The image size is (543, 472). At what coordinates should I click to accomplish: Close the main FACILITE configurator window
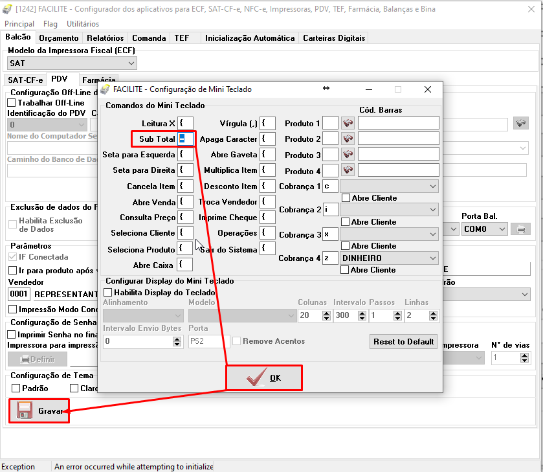[x=531, y=9]
